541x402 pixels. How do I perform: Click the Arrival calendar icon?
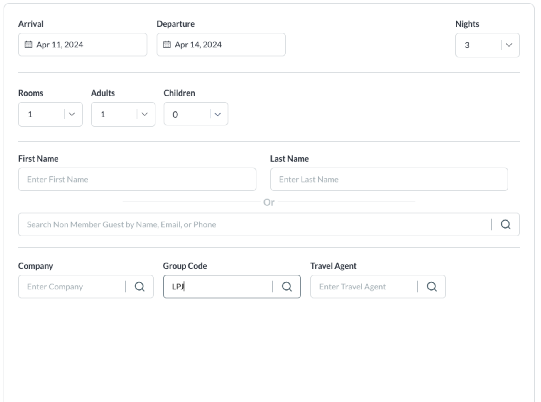click(x=28, y=45)
